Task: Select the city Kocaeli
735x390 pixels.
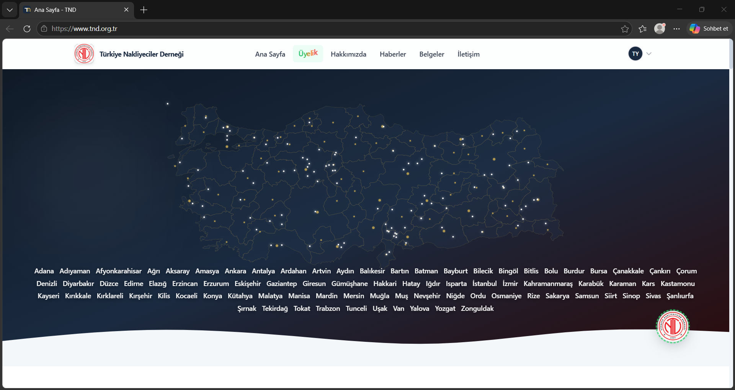Action: coord(186,296)
